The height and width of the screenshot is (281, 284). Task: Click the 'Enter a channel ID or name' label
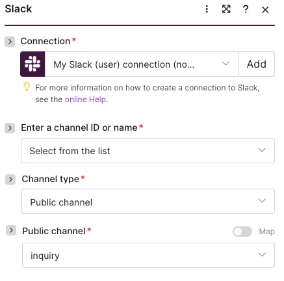(x=79, y=127)
